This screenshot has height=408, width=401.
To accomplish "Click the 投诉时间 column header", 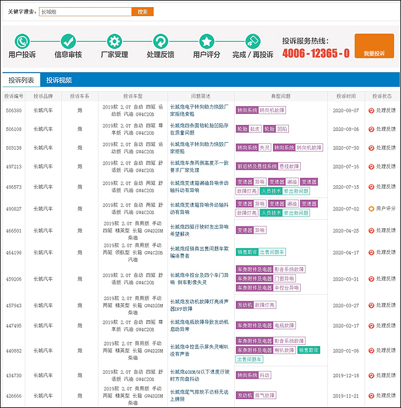I will pos(346,96).
